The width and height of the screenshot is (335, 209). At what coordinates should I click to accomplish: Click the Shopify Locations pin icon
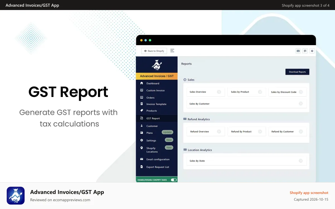(142, 148)
